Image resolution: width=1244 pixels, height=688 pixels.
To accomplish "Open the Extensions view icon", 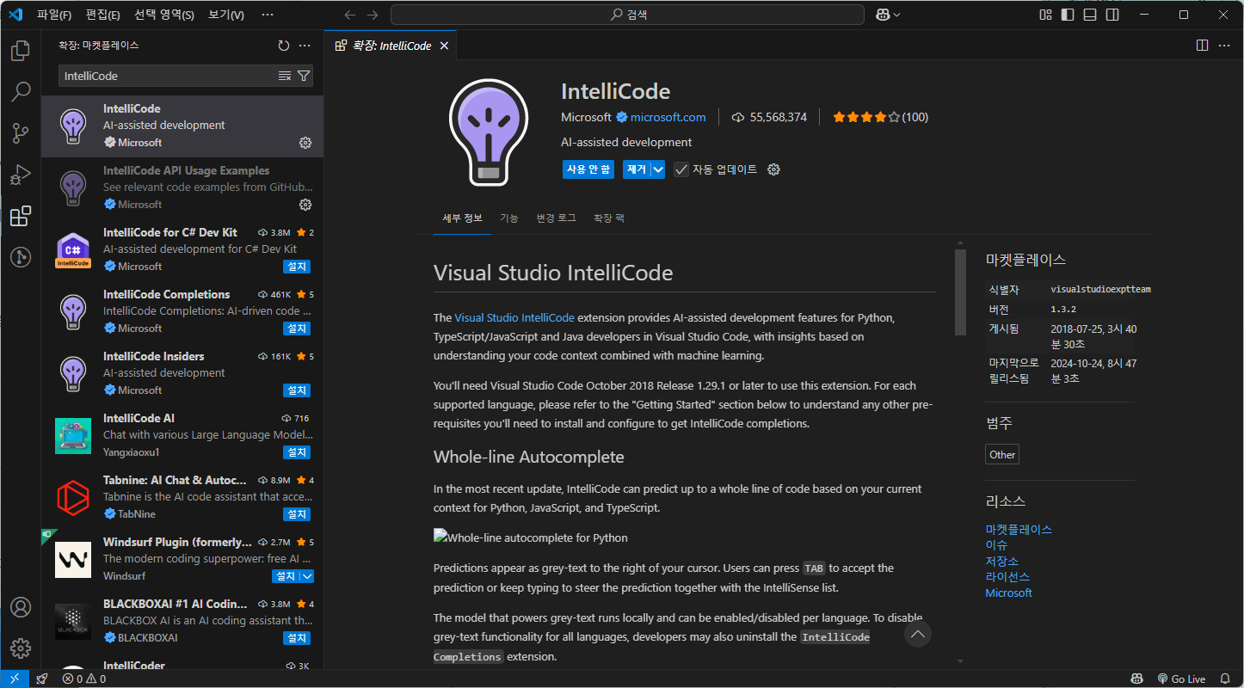I will (21, 216).
